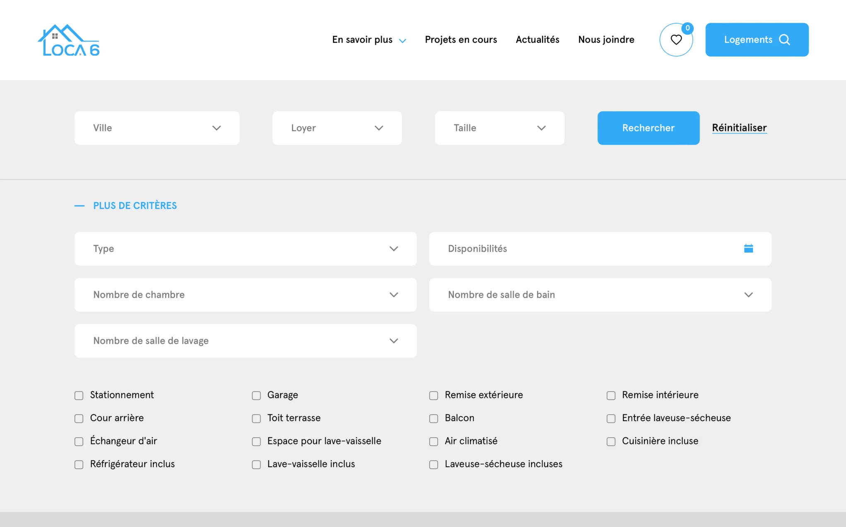Open the Ville dropdown
Screen dimensions: 846x527
point(157,128)
